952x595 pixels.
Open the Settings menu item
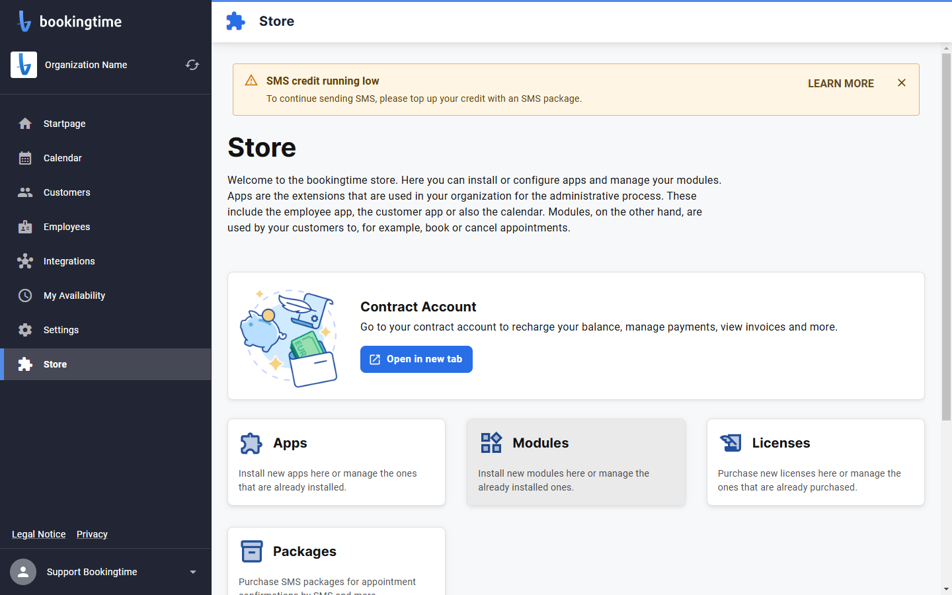click(106, 330)
